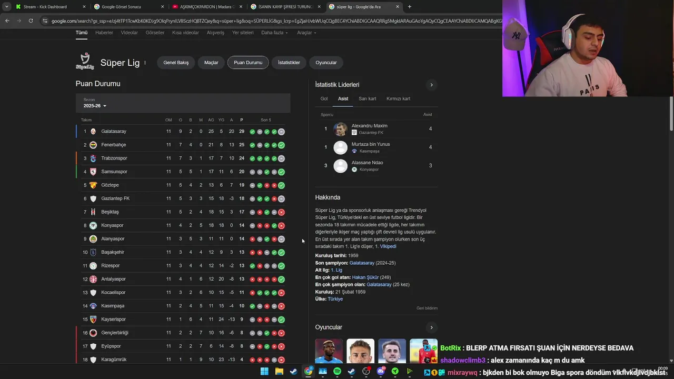
Task: Expand the Daha fazla menu
Action: (x=274, y=33)
